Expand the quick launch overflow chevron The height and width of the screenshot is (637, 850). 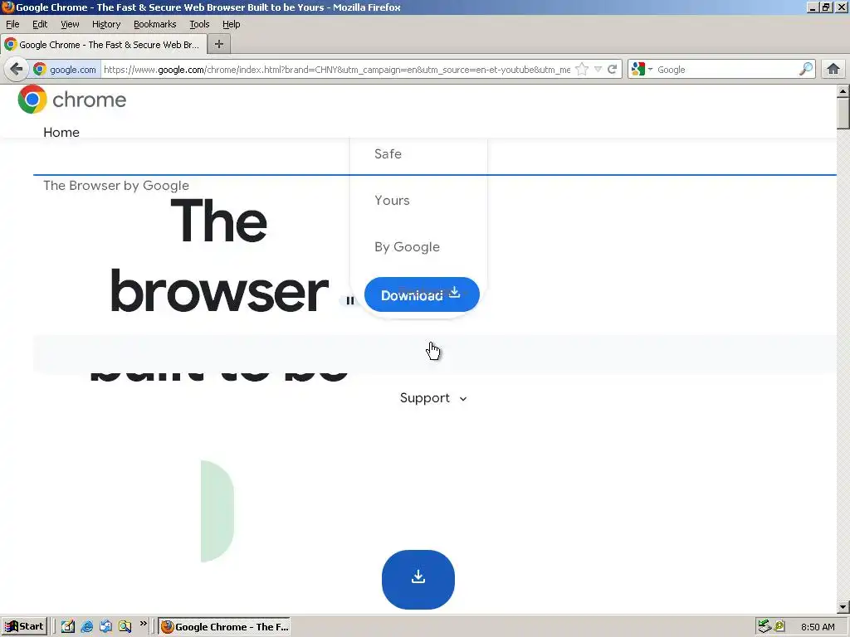pyautogui.click(x=143, y=624)
